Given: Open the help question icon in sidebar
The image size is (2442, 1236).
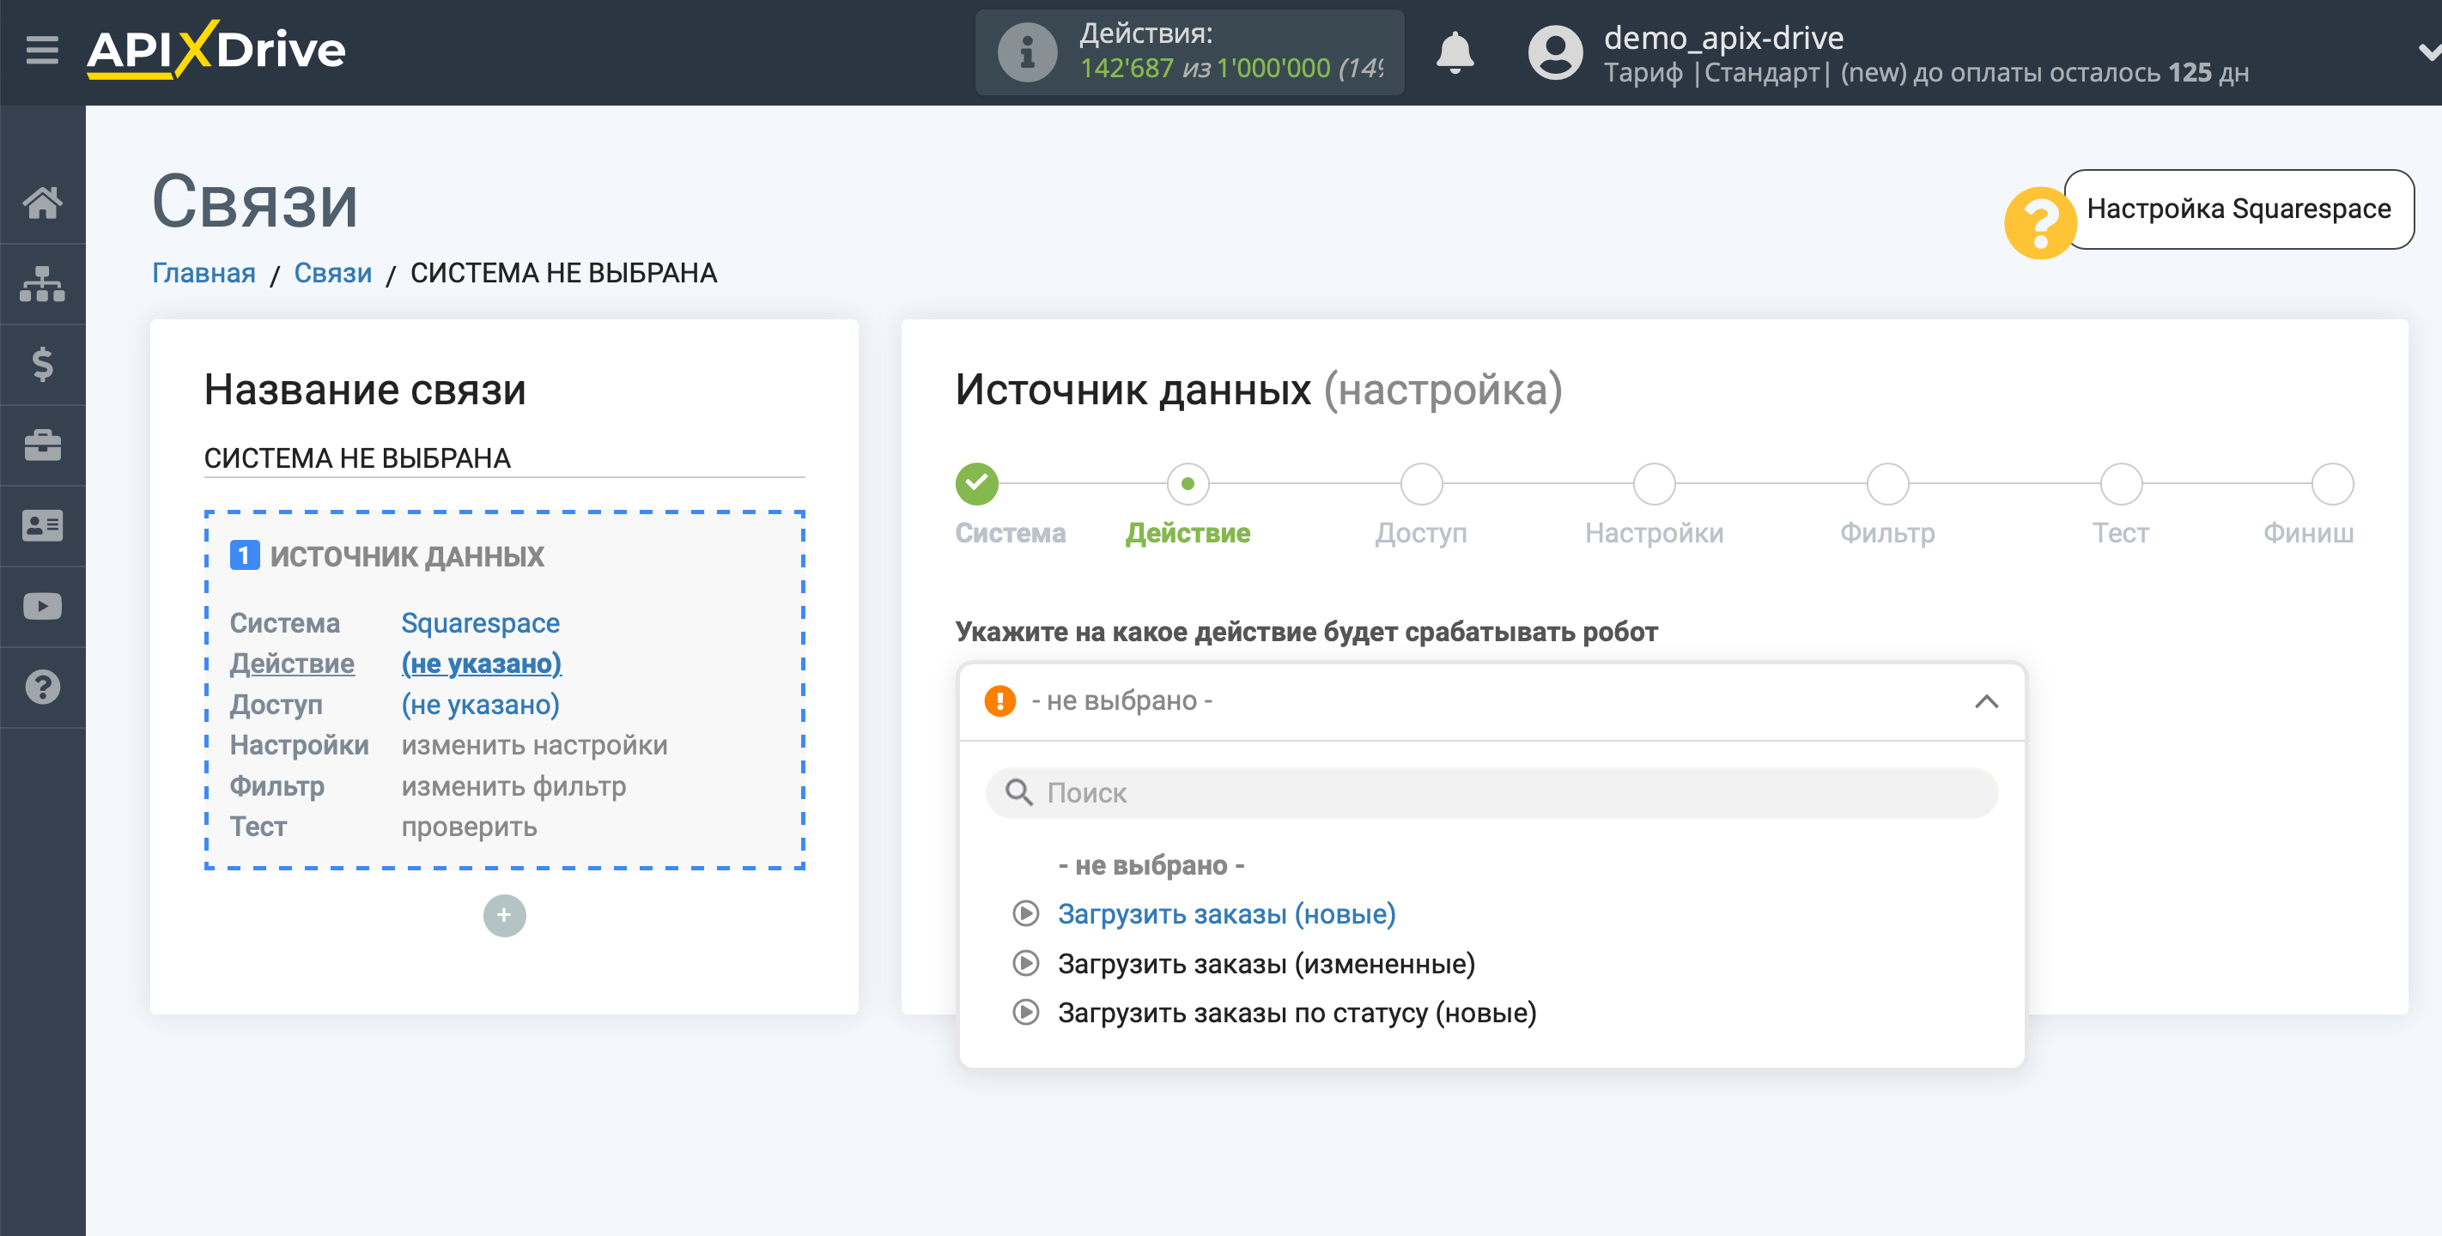Looking at the screenshot, I should [43, 688].
